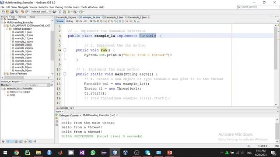Switch to the example_2a.java tab

pos(67,17)
